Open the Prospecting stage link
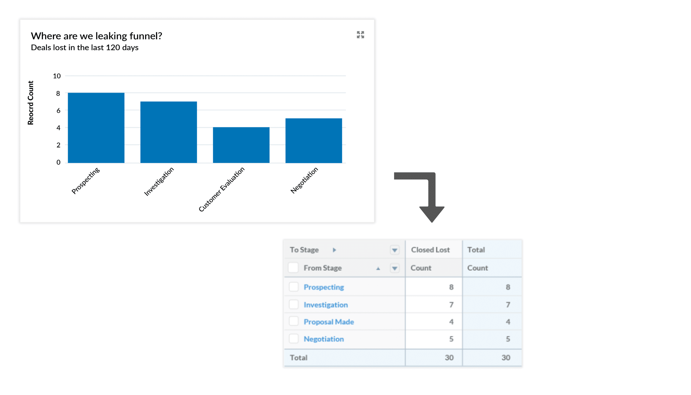This screenshot has width=691, height=395. tap(324, 287)
